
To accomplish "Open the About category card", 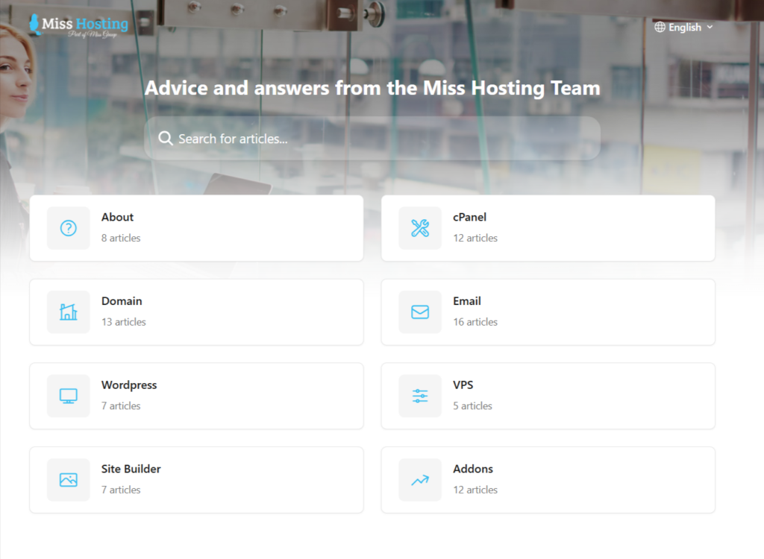I will 196,228.
